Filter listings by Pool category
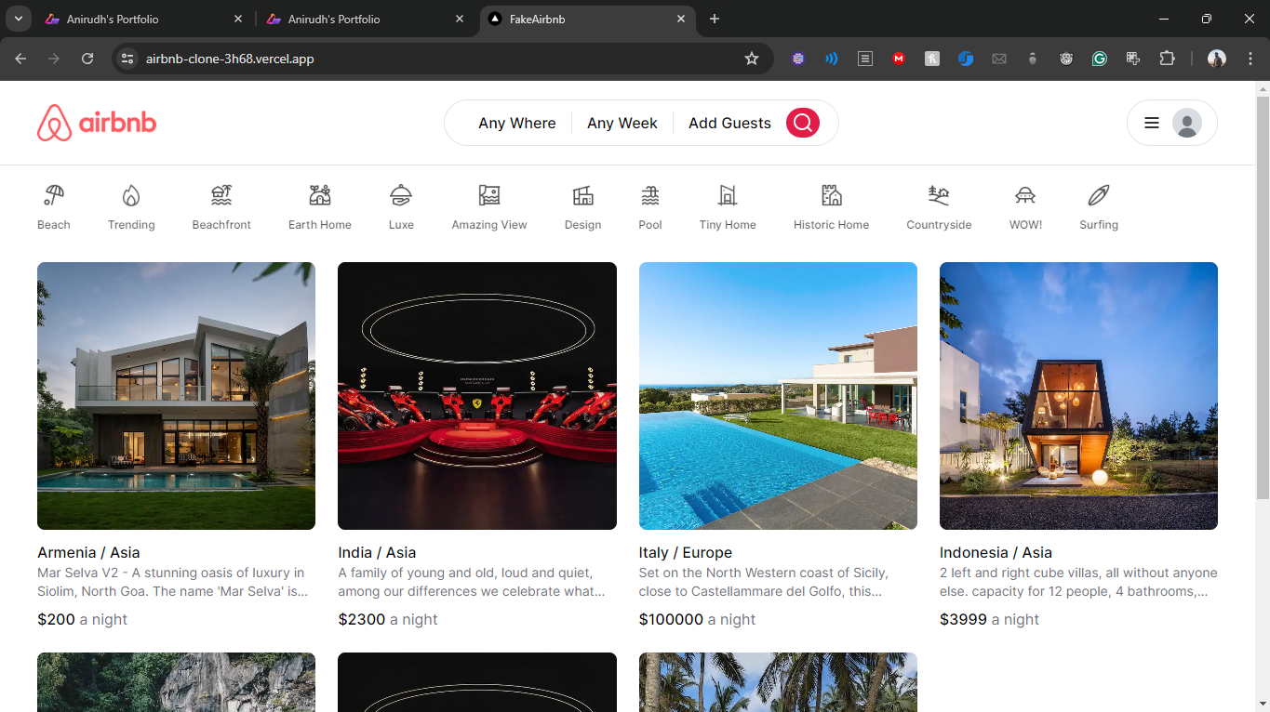 [650, 207]
